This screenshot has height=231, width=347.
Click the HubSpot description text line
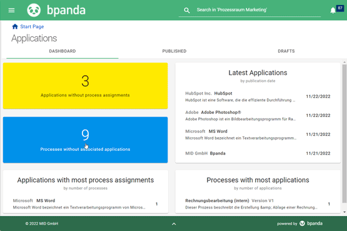(x=240, y=100)
